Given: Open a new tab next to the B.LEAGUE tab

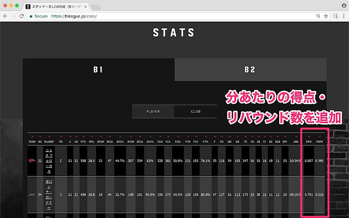Looking at the screenshot, I should 95,7.
